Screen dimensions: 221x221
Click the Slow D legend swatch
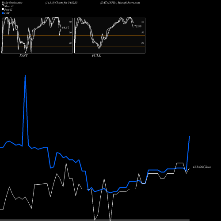pyautogui.click(x=3, y=6)
